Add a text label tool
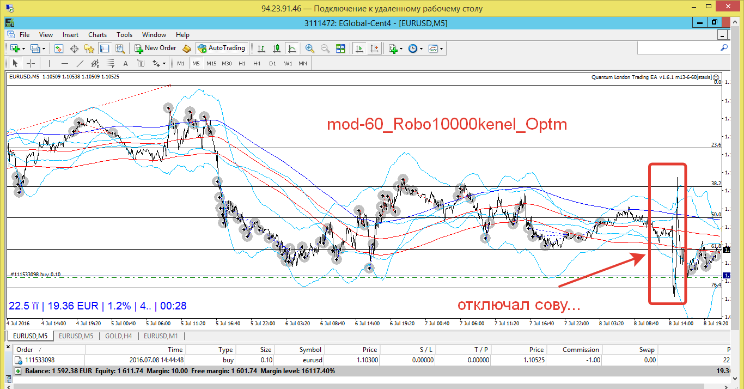The width and height of the screenshot is (744, 389). (126, 63)
